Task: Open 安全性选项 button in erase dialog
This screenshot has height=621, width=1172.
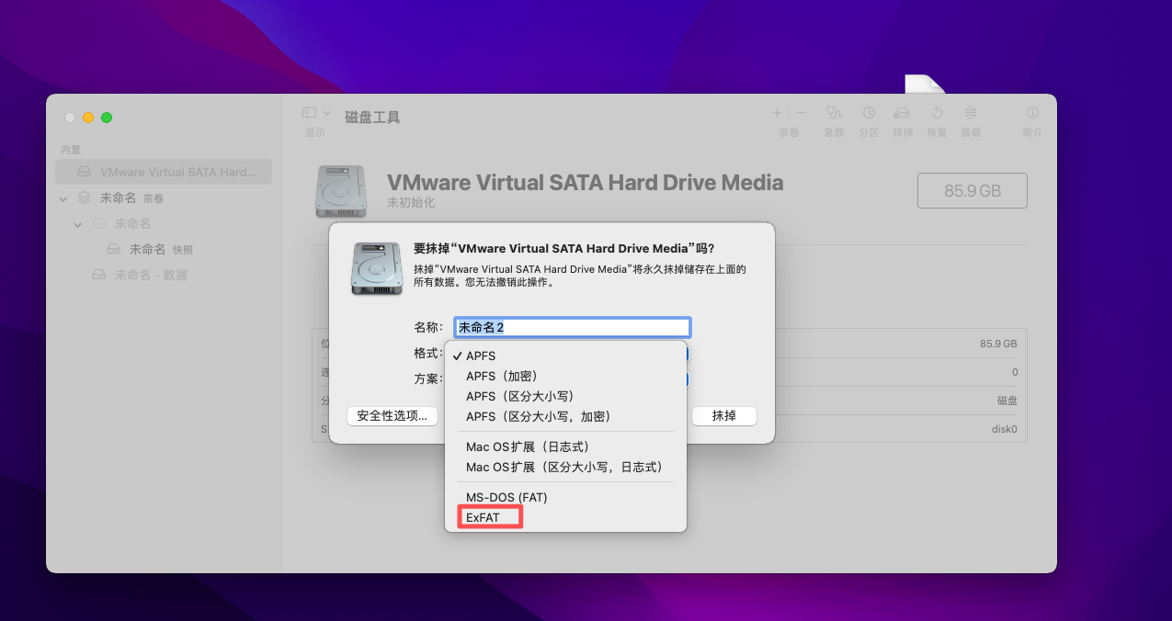Action: [x=393, y=416]
